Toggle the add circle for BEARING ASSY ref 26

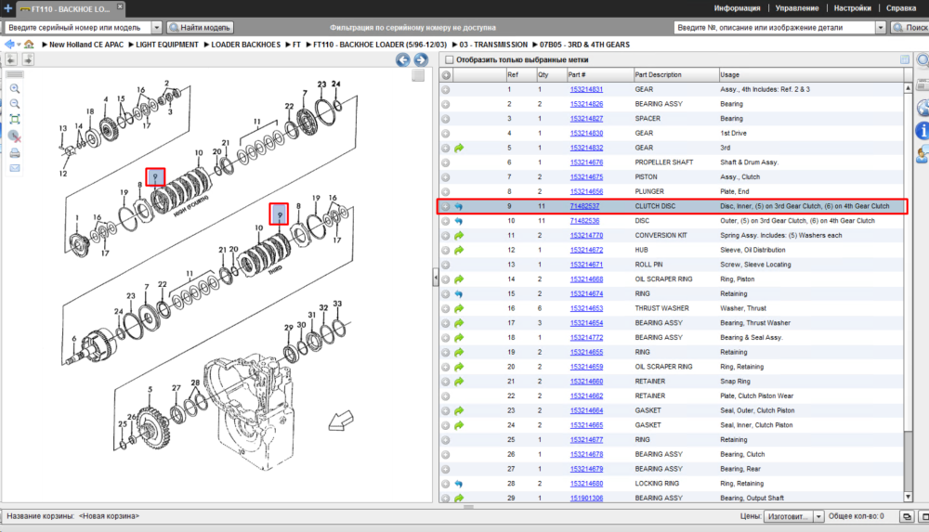pos(446,454)
